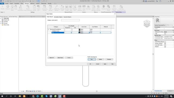
Task: Toggle the Always vertical checkbox
Action: tap(165, 44)
